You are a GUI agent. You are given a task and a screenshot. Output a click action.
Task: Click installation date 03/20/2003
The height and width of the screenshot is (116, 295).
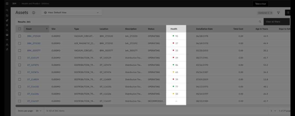[202, 51]
